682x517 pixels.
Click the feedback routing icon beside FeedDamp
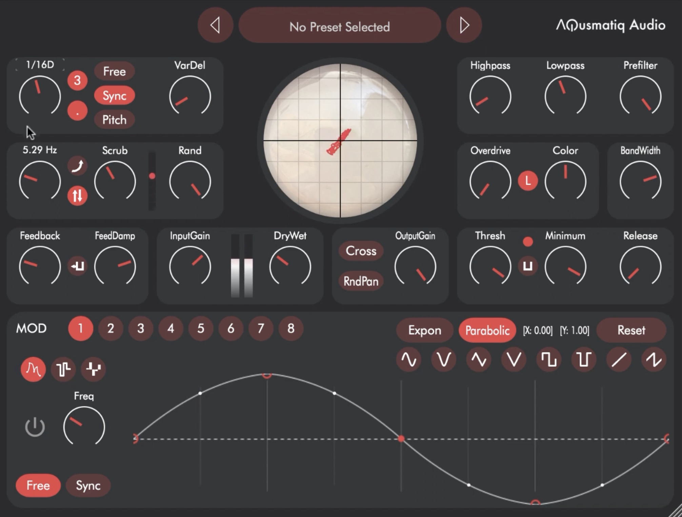click(x=77, y=266)
